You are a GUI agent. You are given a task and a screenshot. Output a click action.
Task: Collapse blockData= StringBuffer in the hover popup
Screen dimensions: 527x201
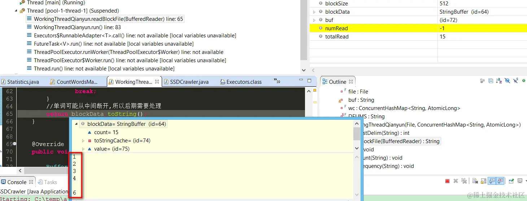point(76,124)
